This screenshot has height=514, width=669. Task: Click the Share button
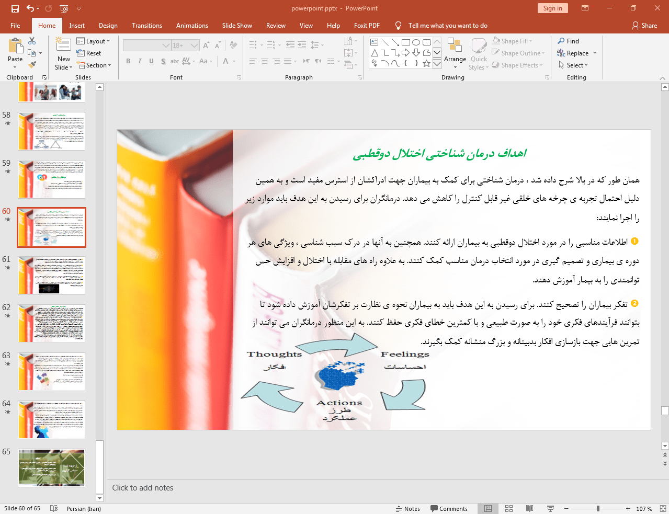pos(644,26)
